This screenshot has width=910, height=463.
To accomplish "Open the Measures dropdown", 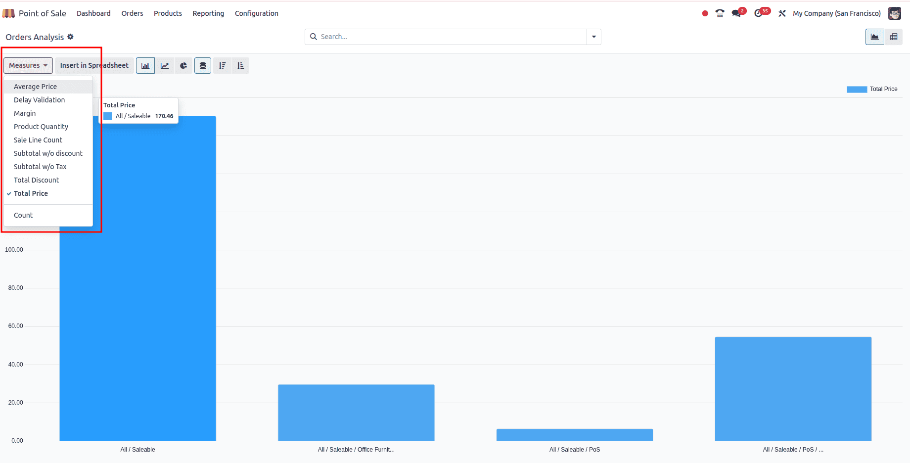I will pos(28,65).
